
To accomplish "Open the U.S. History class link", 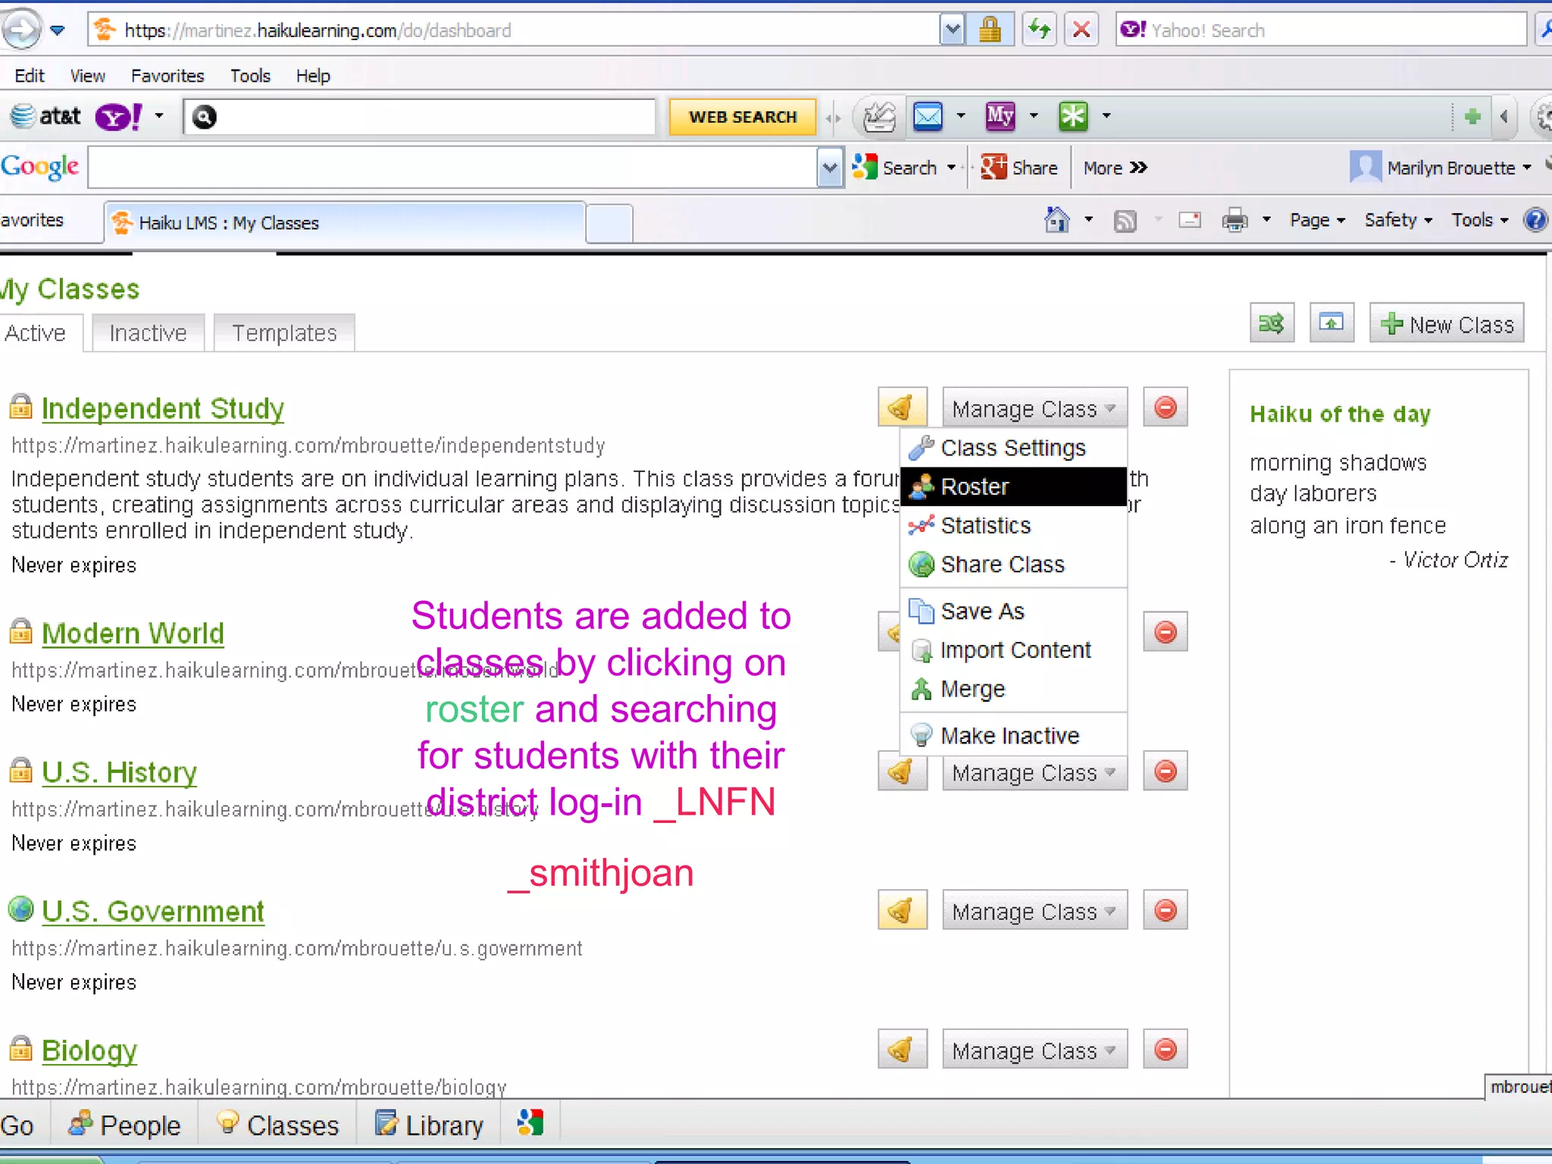I will [119, 772].
